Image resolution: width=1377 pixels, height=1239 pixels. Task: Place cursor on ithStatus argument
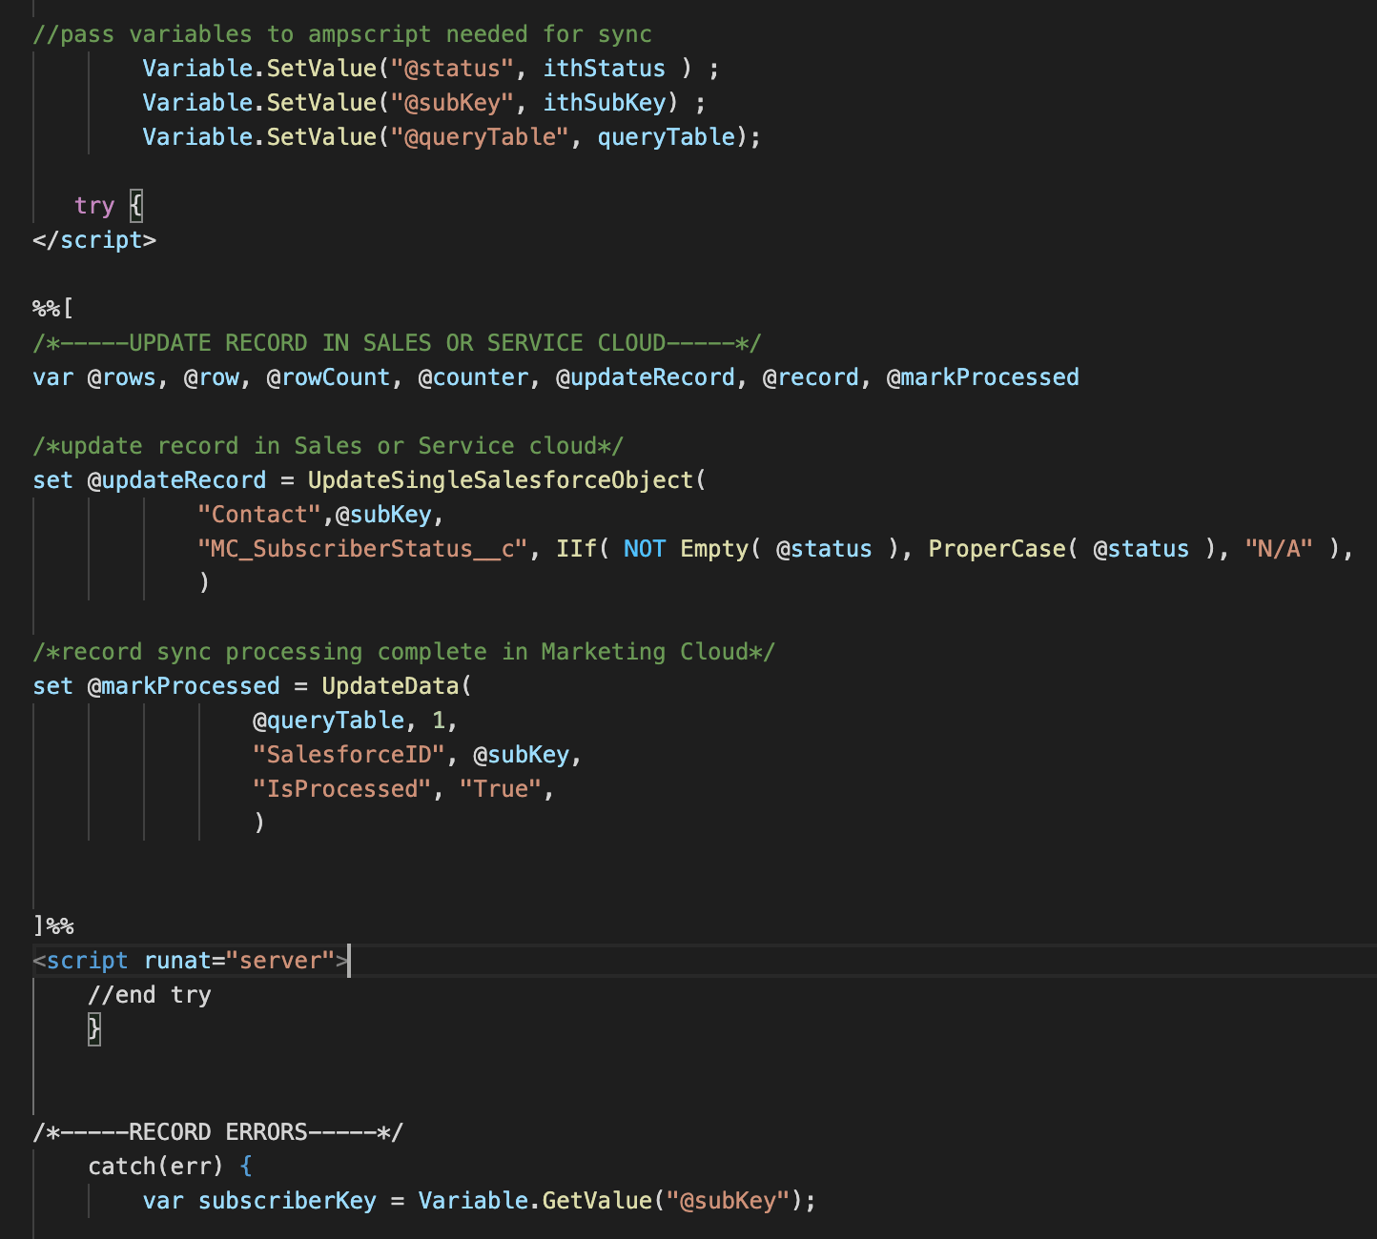click(604, 69)
